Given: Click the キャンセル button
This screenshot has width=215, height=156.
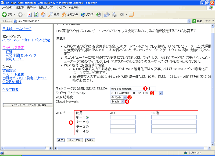Looking at the screenshot, I should tap(75, 140).
